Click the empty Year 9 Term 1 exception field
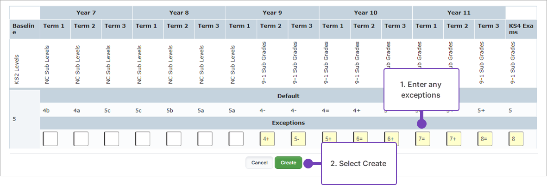547x186 pixels. [236, 139]
